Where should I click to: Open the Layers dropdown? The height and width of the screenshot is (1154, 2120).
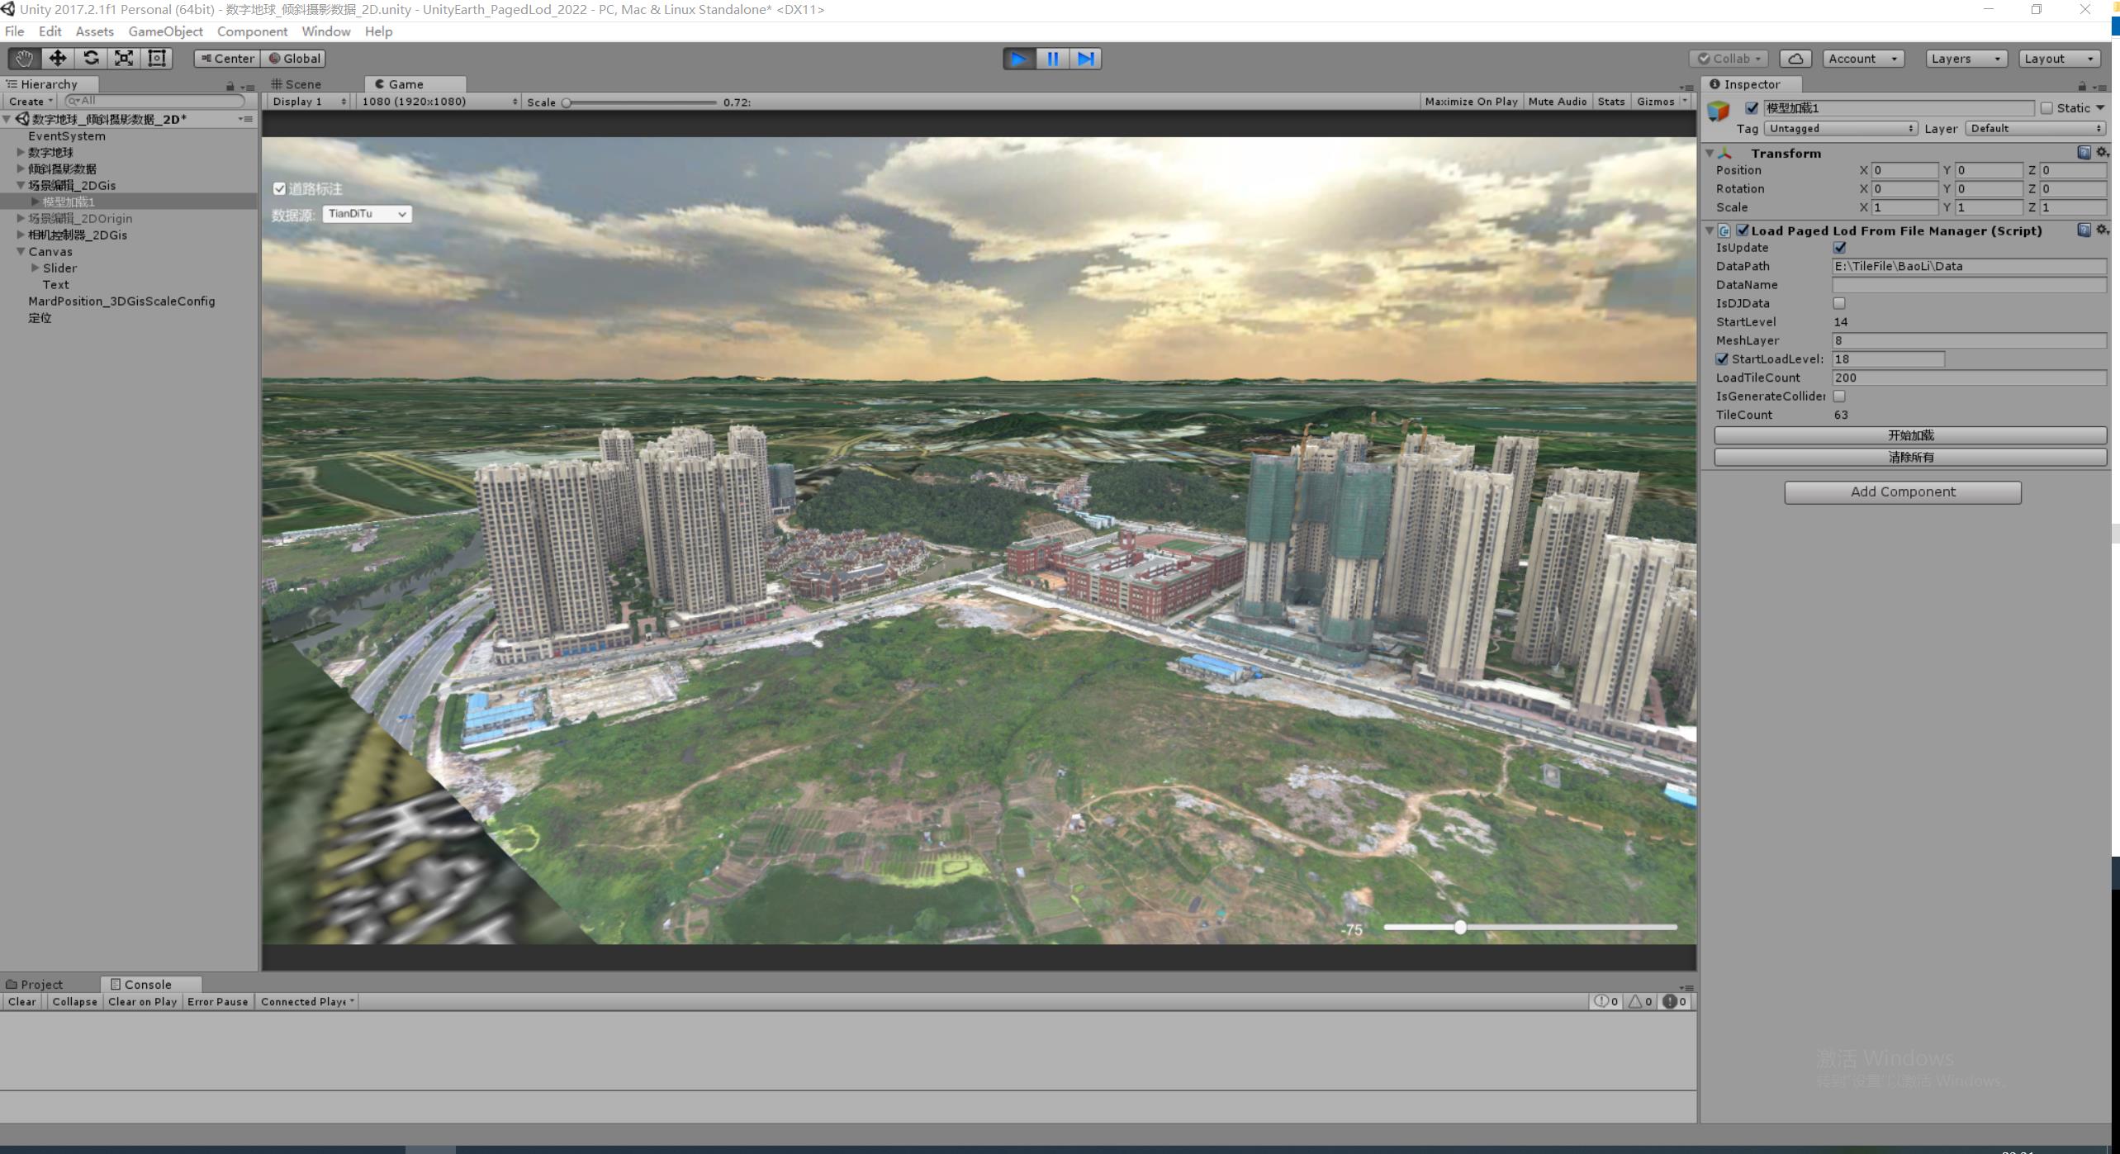pyautogui.click(x=1965, y=59)
